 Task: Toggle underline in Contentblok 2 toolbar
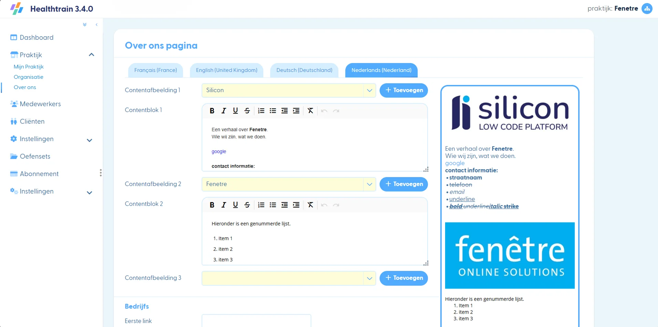[x=235, y=205]
